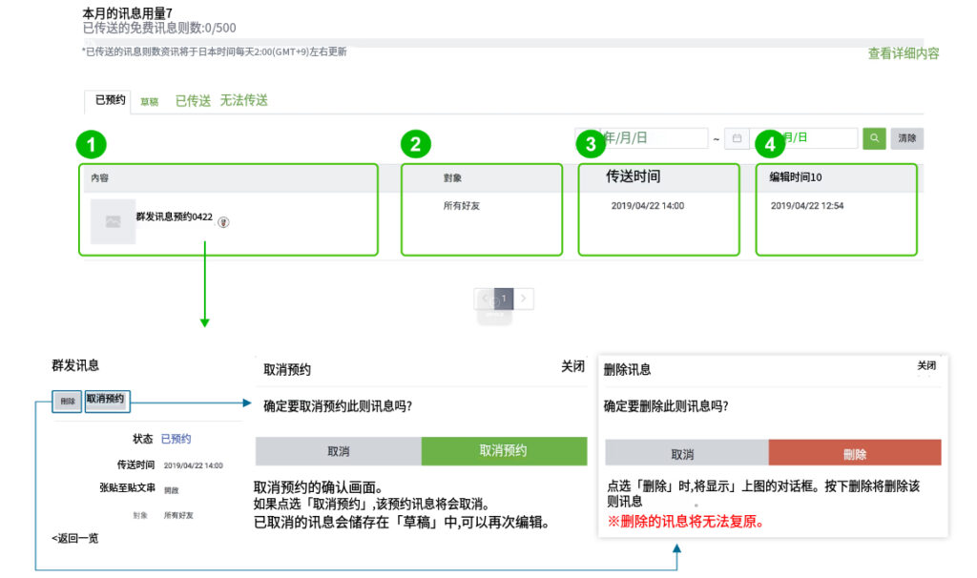Image resolution: width=977 pixels, height=578 pixels.
Task: Click the green search magnifier icon
Action: click(x=874, y=138)
